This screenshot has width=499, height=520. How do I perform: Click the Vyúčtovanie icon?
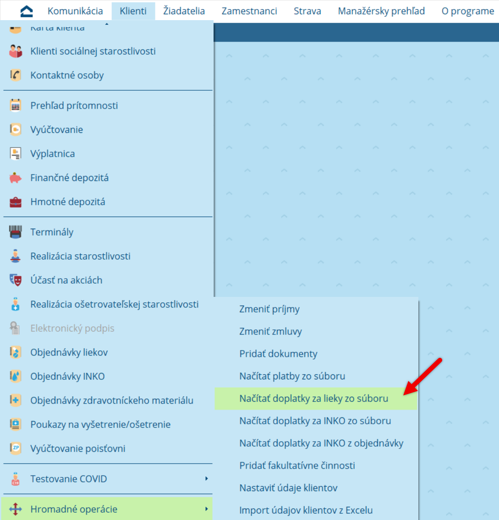click(x=15, y=130)
